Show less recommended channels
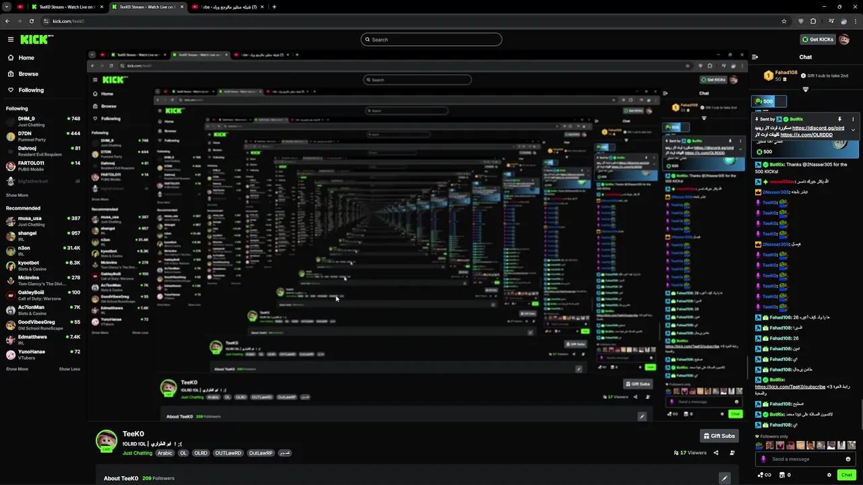Screen dimensions: 863x485 [x=69, y=369]
